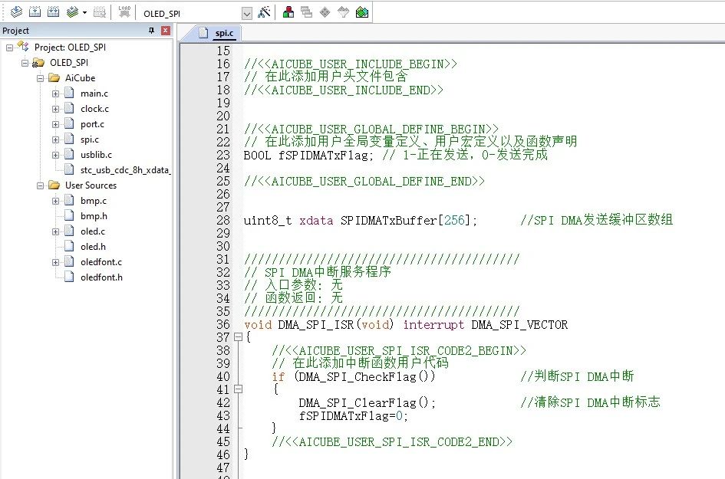Click the User Sources folder icon

point(54,185)
